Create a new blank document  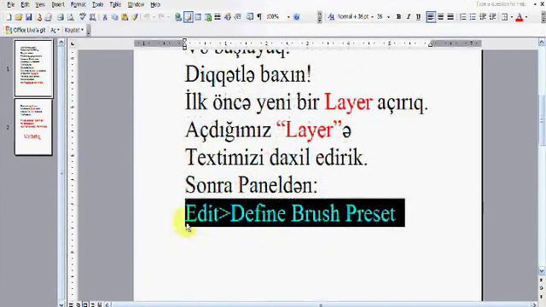click(9, 17)
